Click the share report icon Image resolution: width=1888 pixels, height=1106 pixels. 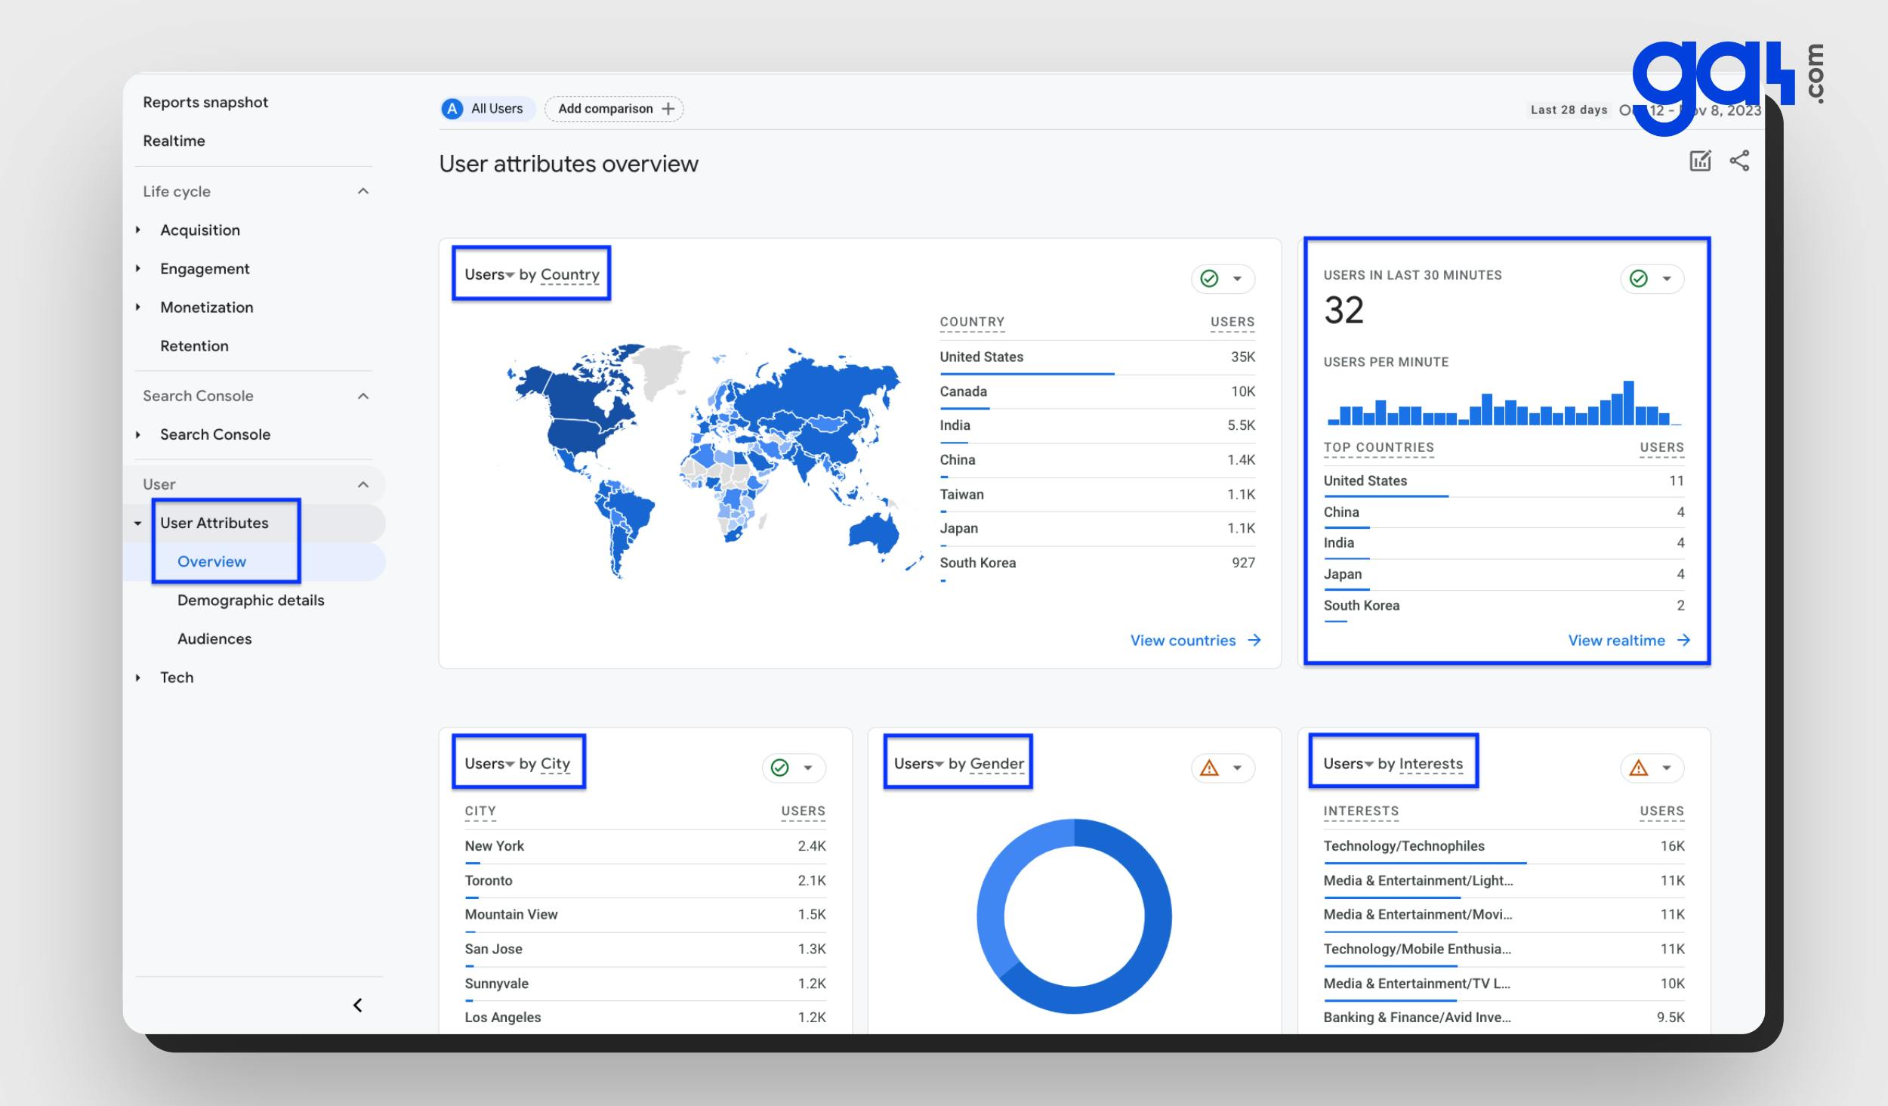pyautogui.click(x=1739, y=161)
